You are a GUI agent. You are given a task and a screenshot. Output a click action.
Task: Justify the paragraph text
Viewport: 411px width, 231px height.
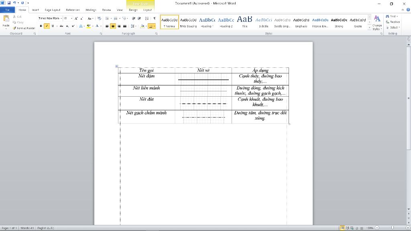125,26
